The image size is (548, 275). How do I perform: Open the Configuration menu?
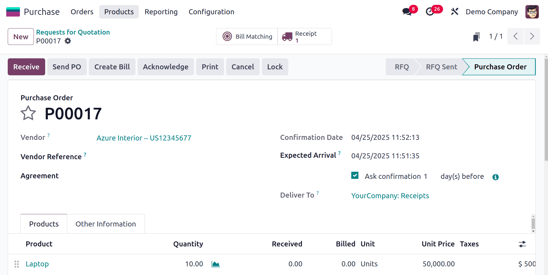click(x=211, y=12)
